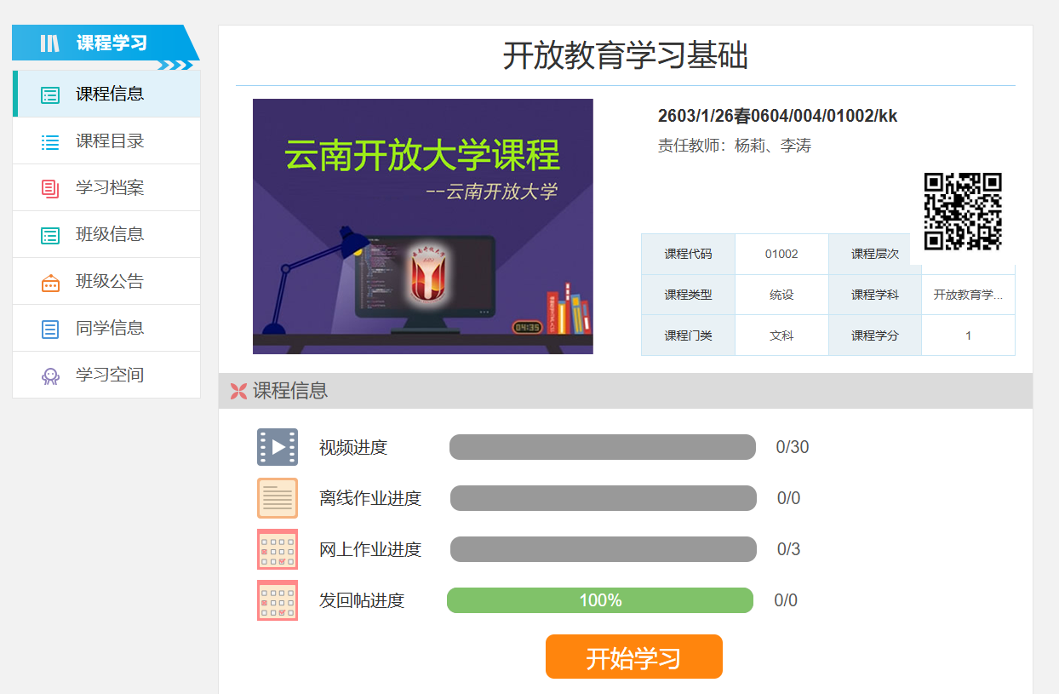Click the 课程目录 bulleted list icon

click(x=50, y=141)
